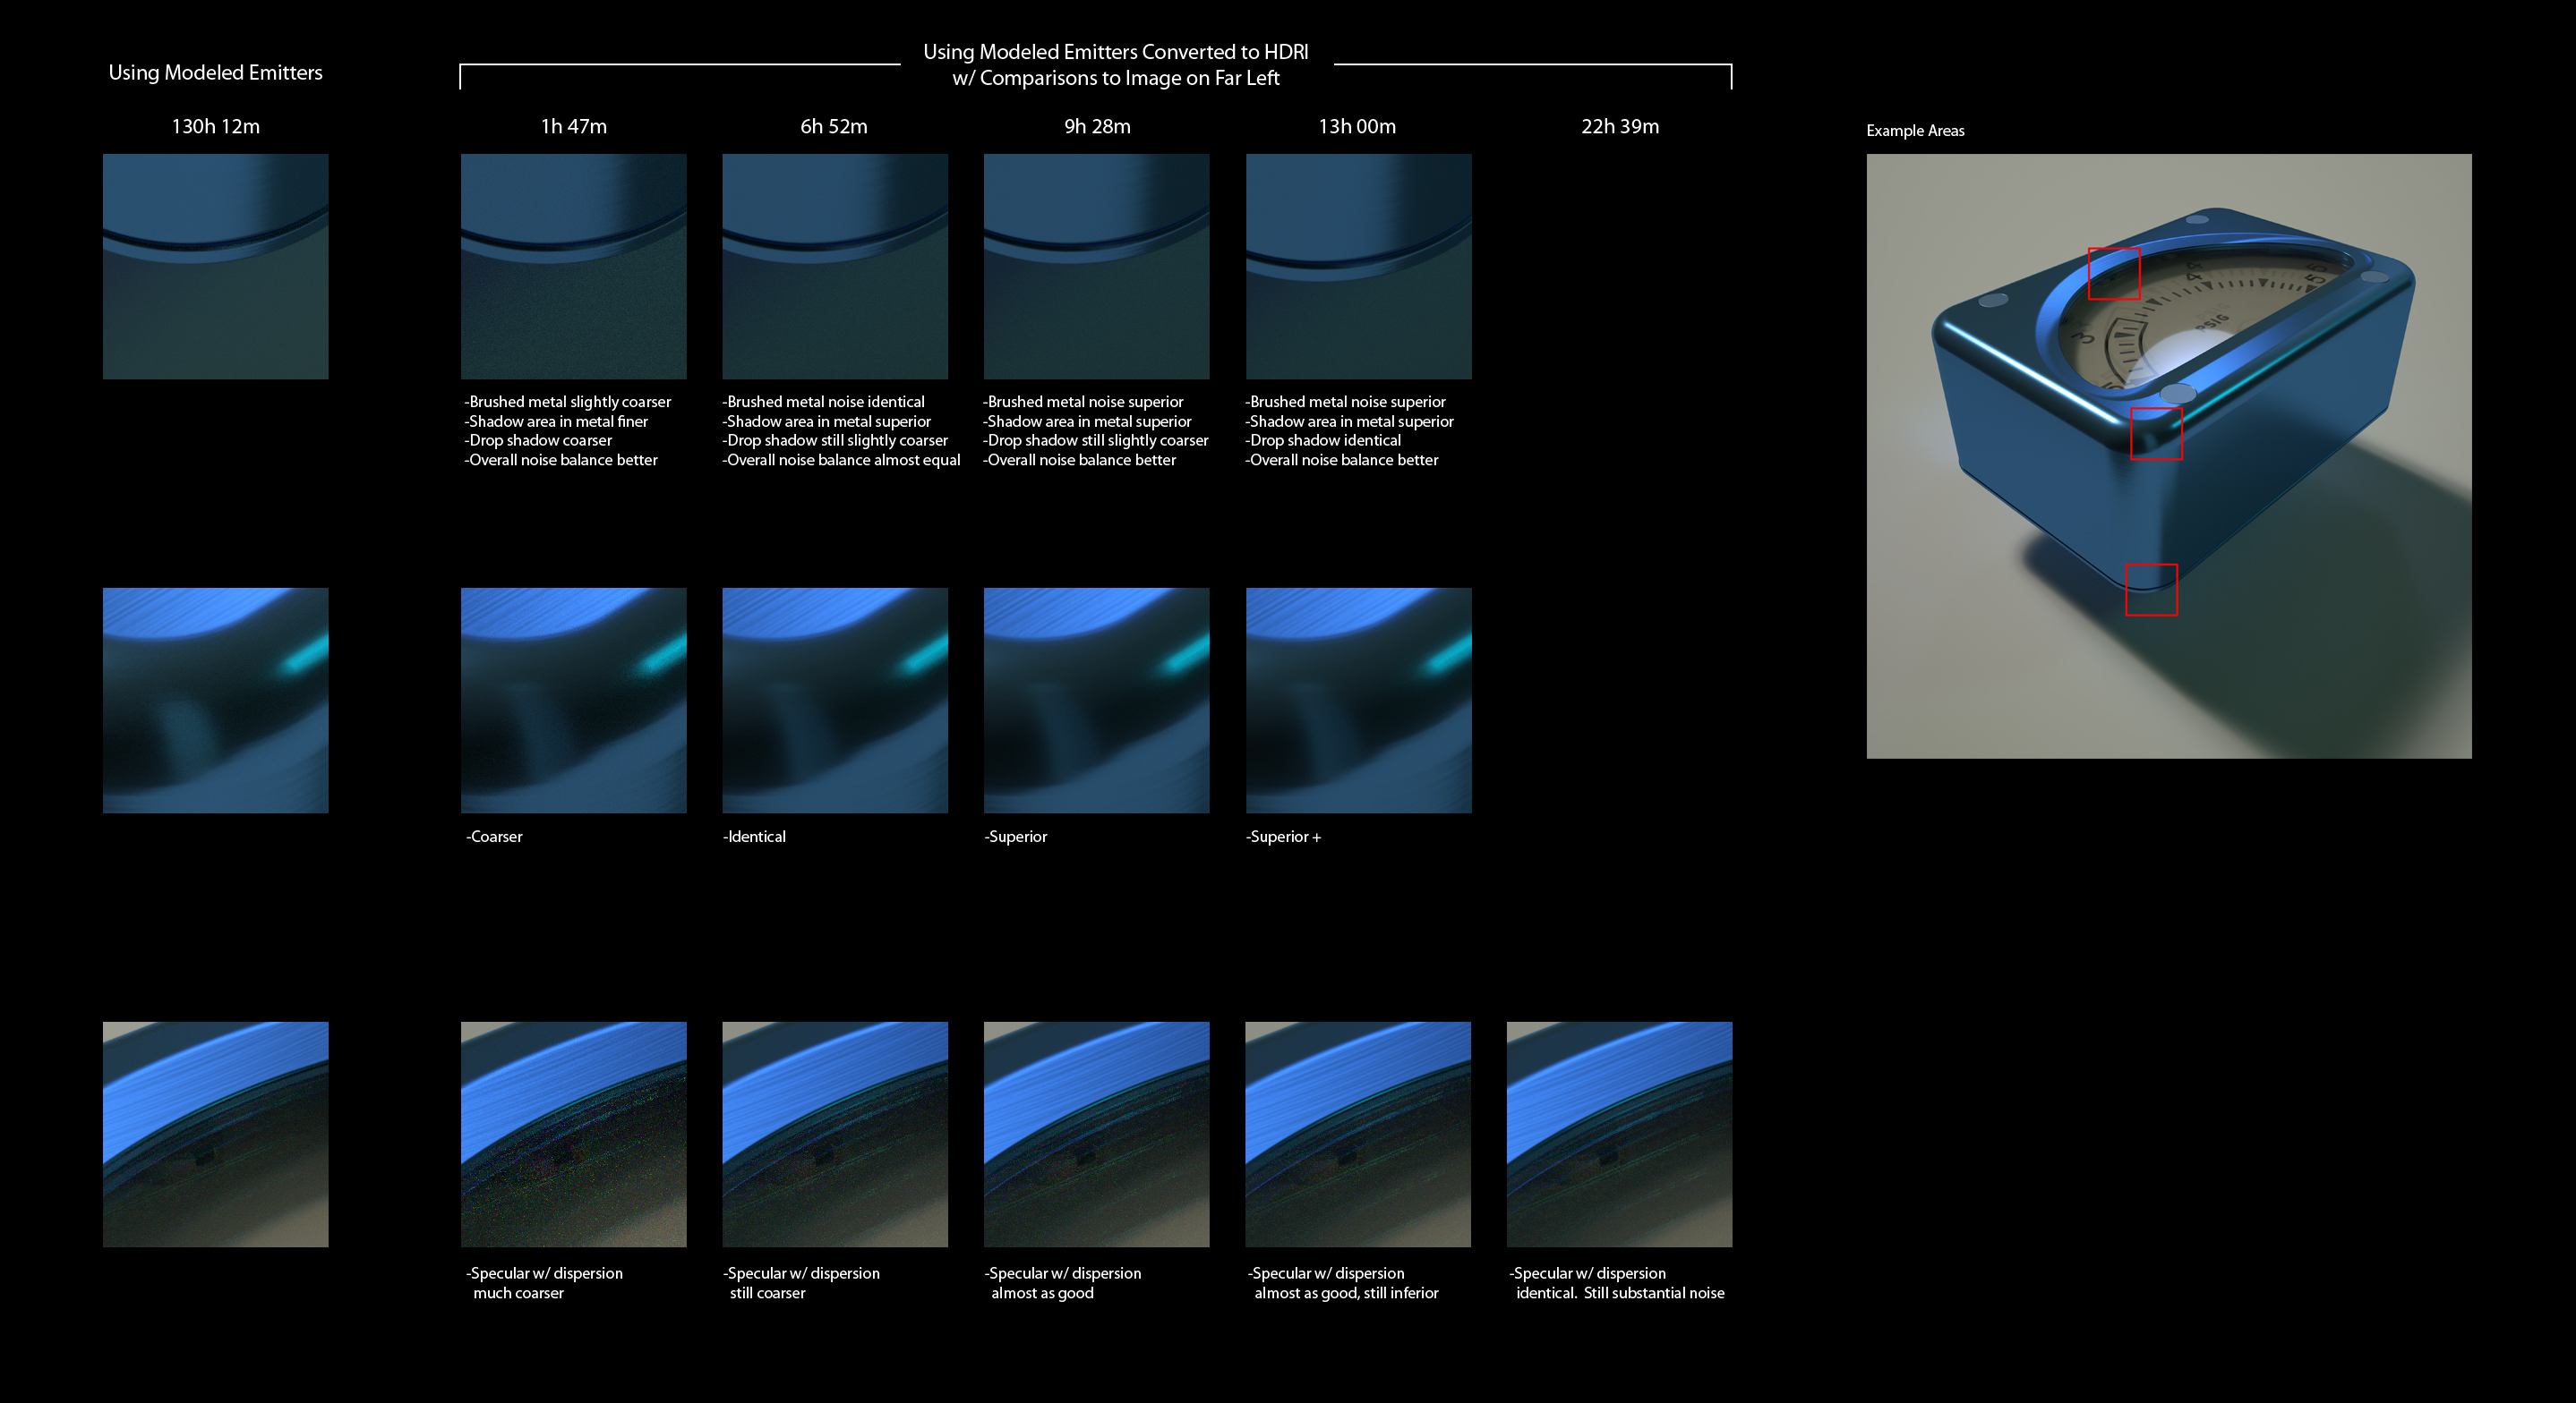Click the middle red box at the meter corner

(x=2156, y=434)
